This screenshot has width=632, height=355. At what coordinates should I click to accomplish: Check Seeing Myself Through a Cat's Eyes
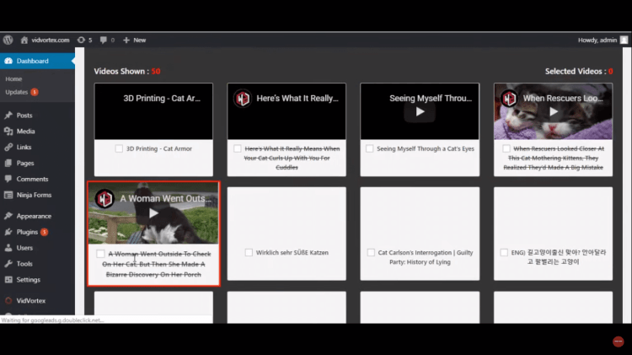coord(370,149)
